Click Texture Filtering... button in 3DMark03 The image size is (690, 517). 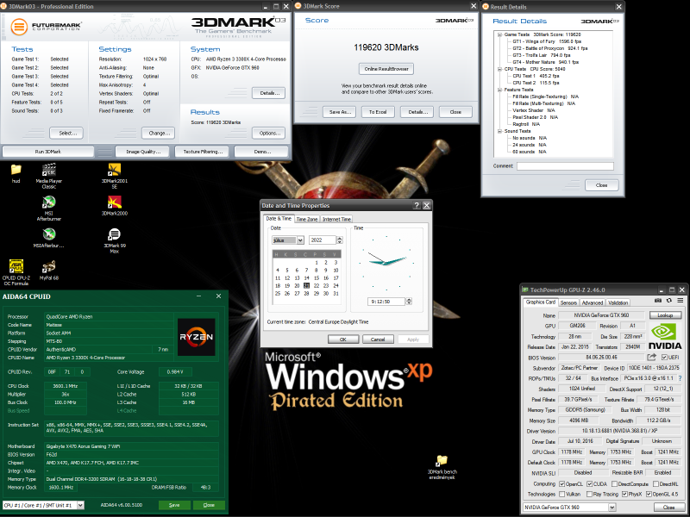(203, 152)
